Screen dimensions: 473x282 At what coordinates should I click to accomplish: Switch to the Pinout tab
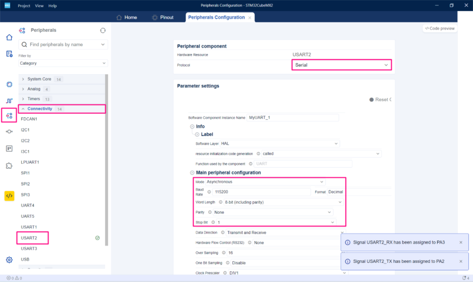(x=163, y=18)
